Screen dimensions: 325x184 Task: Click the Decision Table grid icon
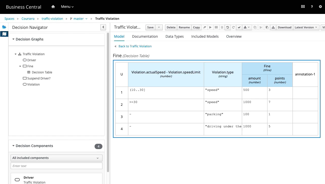(x=29, y=72)
